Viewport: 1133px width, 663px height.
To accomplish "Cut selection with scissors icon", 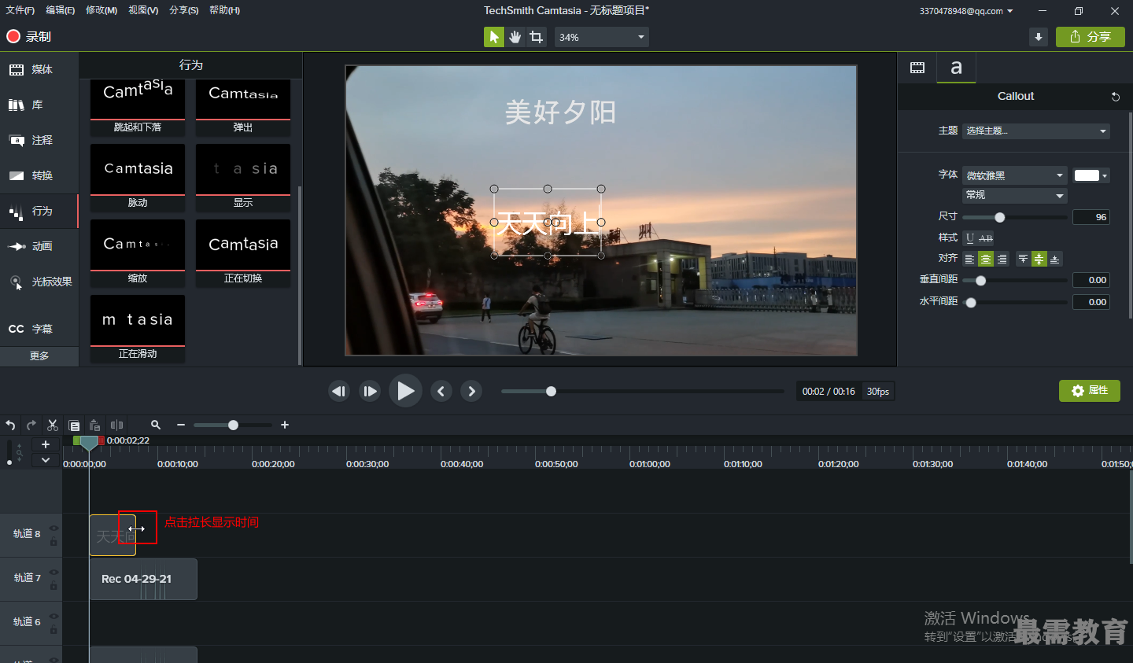I will click(x=53, y=425).
